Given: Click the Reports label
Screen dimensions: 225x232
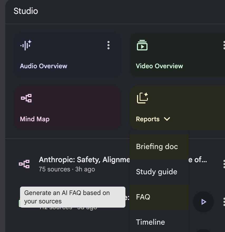Looking at the screenshot, I should pos(148,119).
